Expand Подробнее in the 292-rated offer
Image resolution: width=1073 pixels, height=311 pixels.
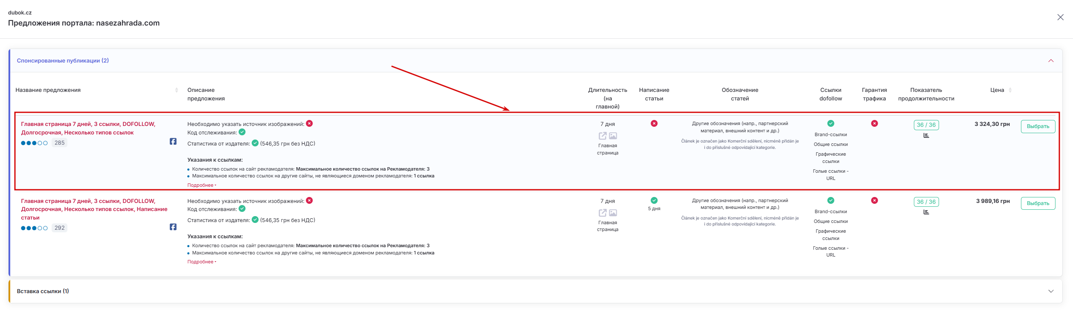201,262
